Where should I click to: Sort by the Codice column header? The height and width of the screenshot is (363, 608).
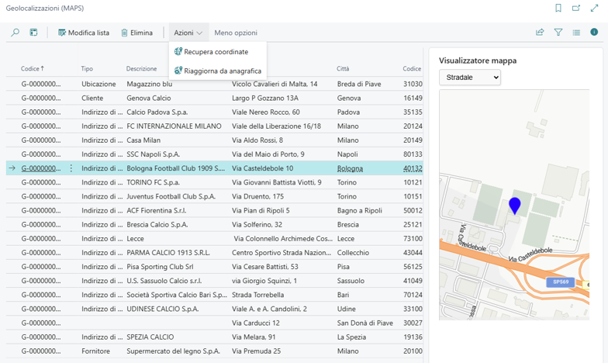click(33, 68)
